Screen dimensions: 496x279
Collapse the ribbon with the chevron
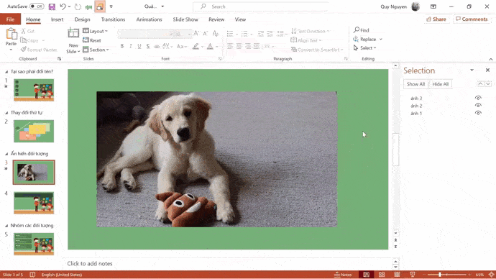coord(491,59)
